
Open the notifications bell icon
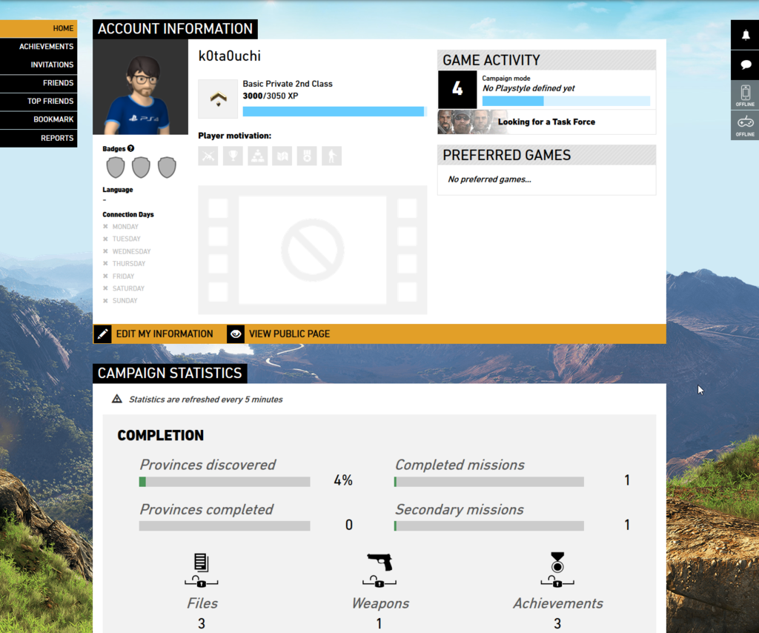click(x=746, y=35)
